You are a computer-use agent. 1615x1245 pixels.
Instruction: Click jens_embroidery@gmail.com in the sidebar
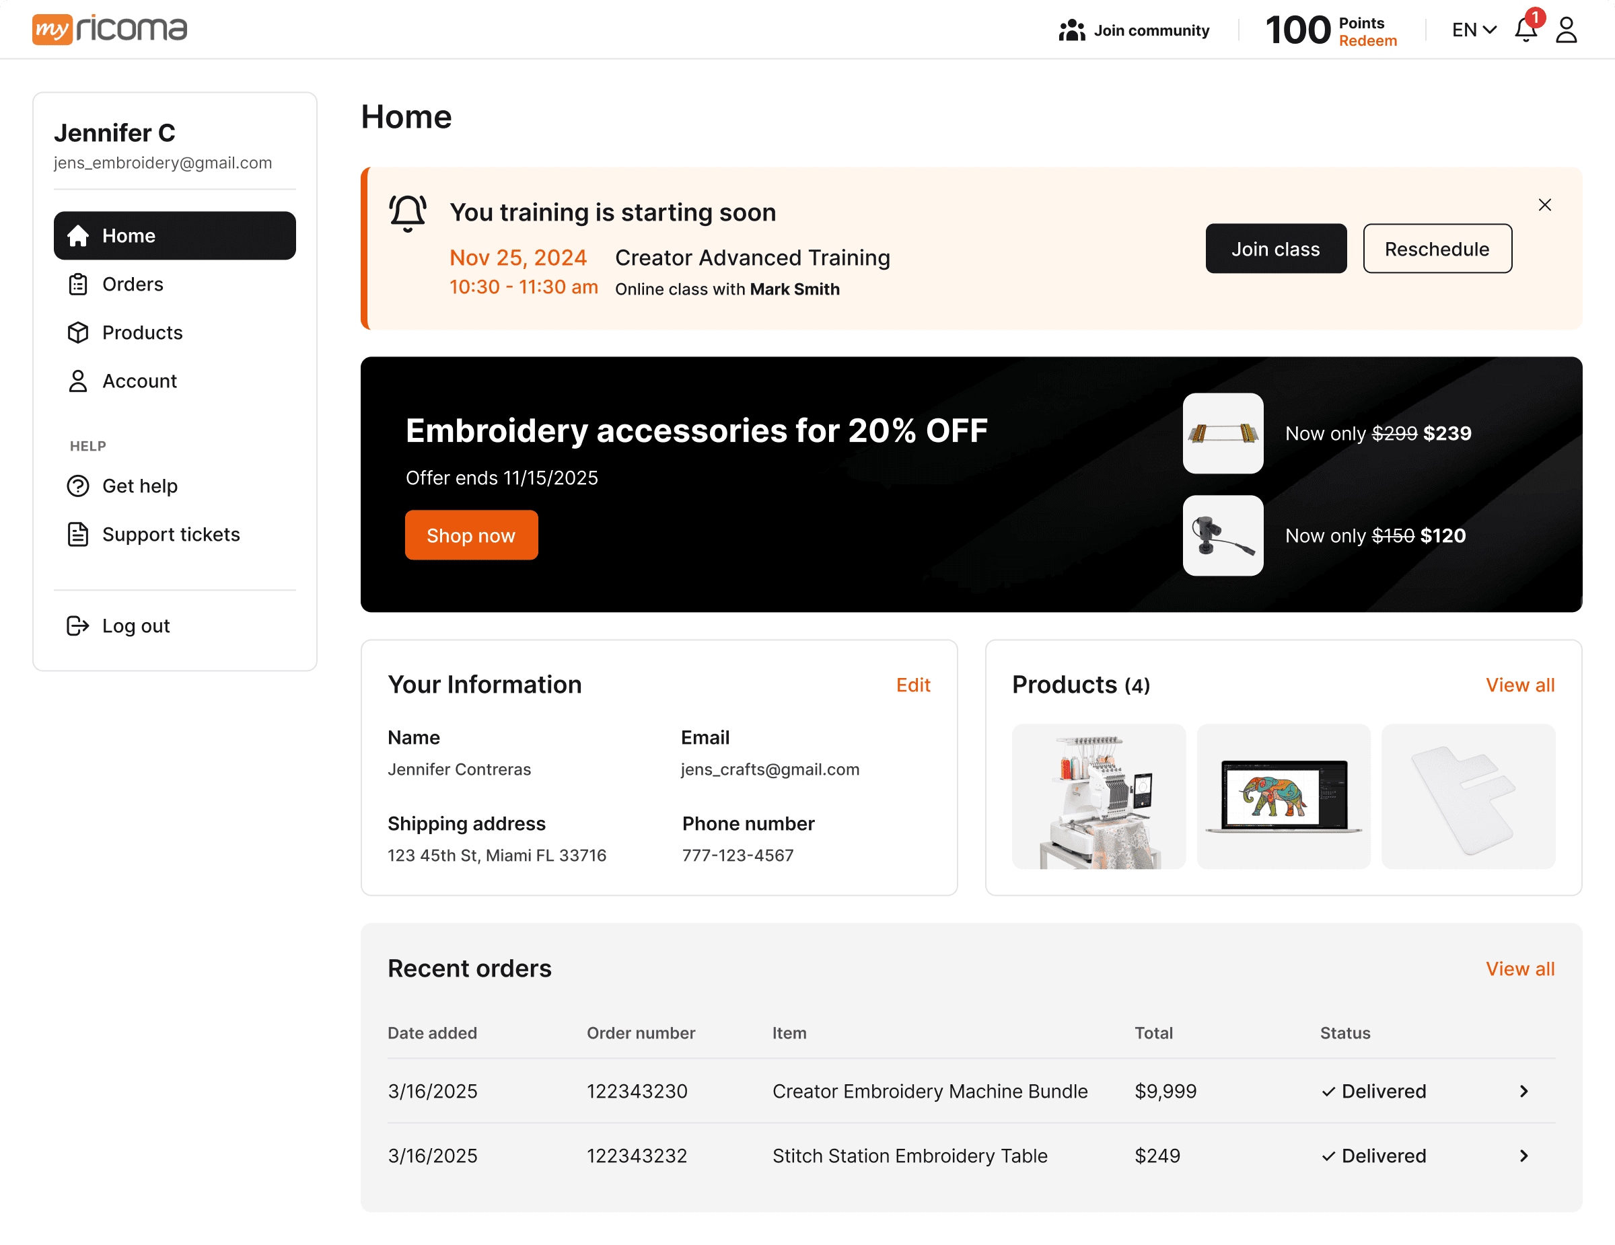point(163,163)
